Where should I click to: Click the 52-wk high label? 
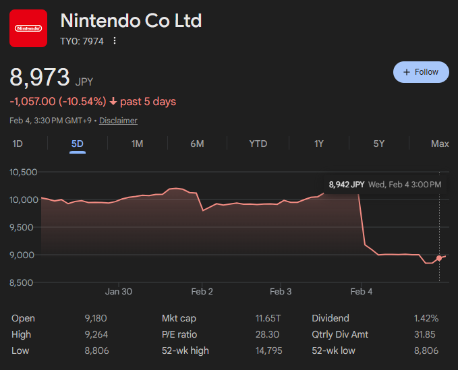pos(185,350)
